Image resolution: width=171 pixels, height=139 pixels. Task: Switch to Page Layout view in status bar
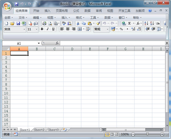[112, 134]
